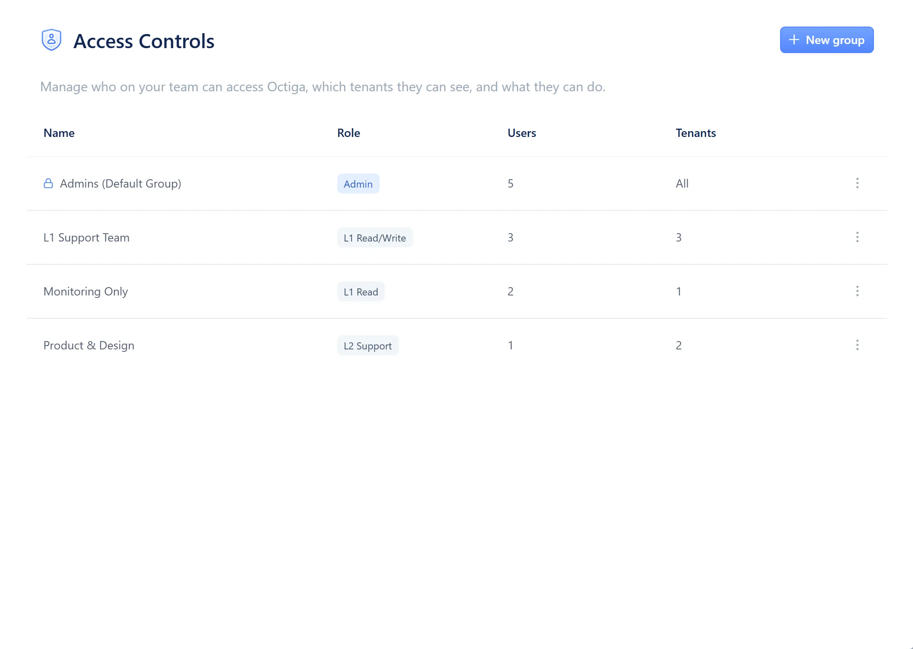Open the three-dot menu for Product & Design

pos(857,345)
